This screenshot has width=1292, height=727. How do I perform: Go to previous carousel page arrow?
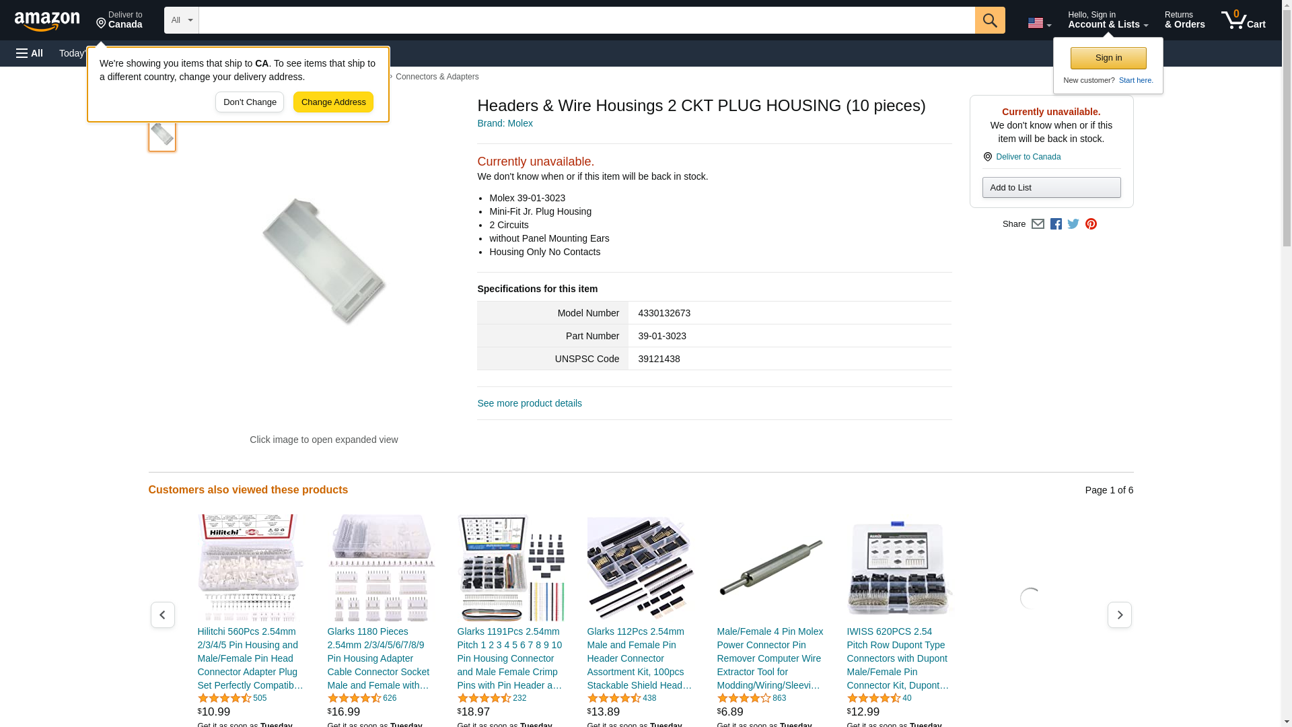click(163, 615)
